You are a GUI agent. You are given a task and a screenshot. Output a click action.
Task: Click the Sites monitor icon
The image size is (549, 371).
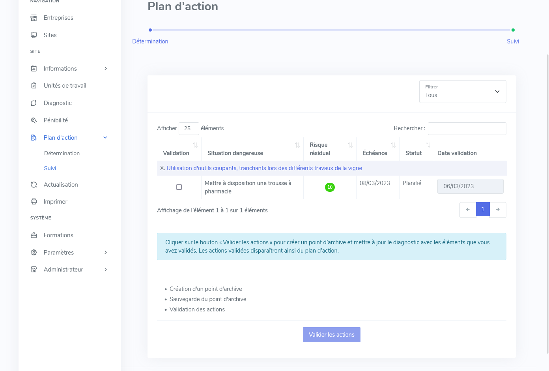coord(34,35)
